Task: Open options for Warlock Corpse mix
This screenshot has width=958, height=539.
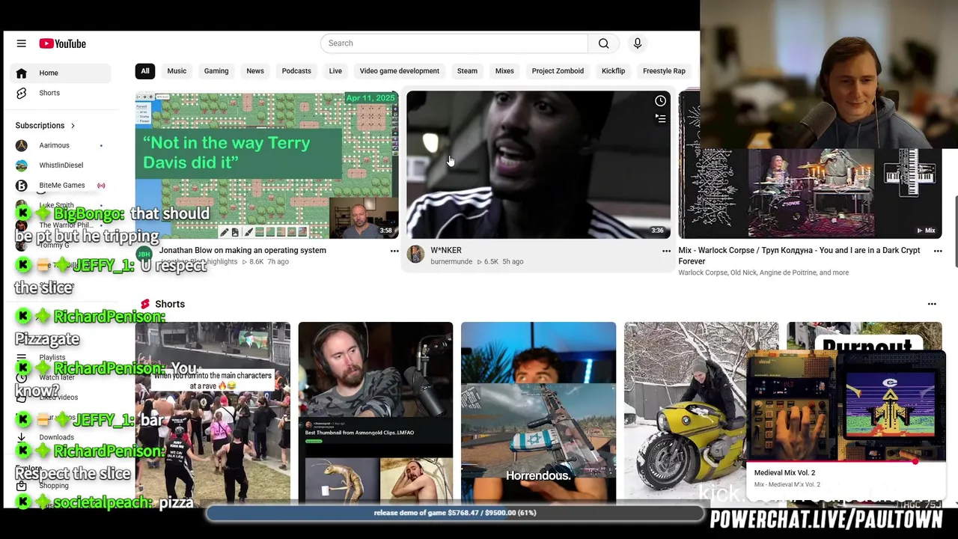Action: (x=938, y=251)
